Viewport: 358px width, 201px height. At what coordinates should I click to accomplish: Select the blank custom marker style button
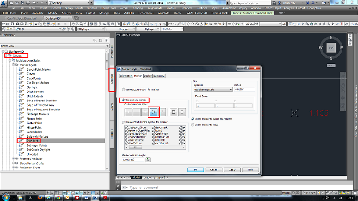pos(137,112)
